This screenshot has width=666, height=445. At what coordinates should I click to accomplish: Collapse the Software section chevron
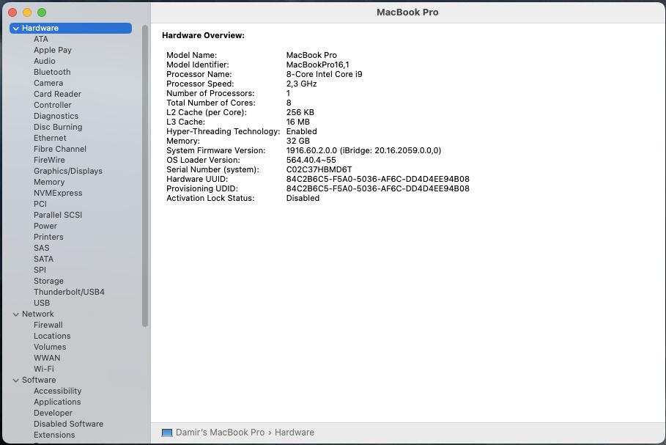coord(15,380)
